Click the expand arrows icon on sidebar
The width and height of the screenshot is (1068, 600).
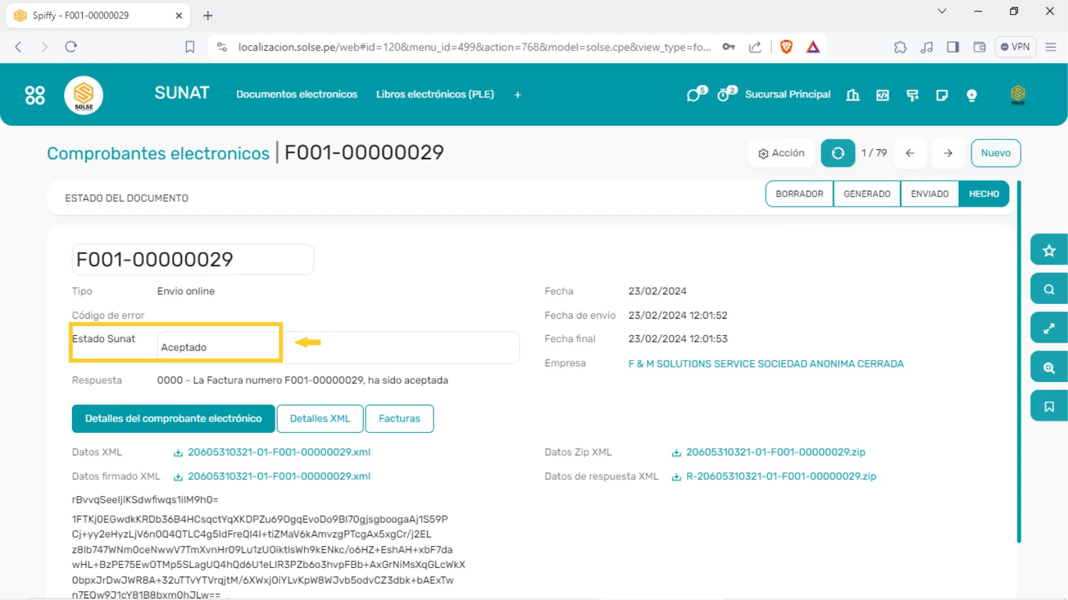[1049, 329]
